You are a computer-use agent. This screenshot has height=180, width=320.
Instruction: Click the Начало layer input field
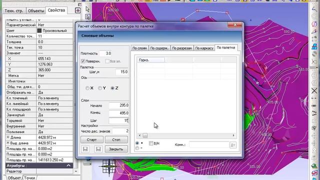118,105
